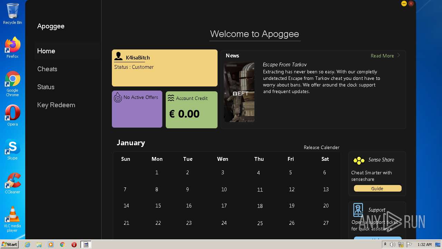The height and width of the screenshot is (249, 442).
Task: Open Chrome in taskbar
Action: pyautogui.click(x=63, y=245)
